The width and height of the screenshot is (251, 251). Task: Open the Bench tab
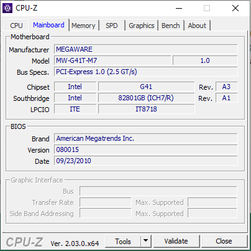[x=171, y=26]
